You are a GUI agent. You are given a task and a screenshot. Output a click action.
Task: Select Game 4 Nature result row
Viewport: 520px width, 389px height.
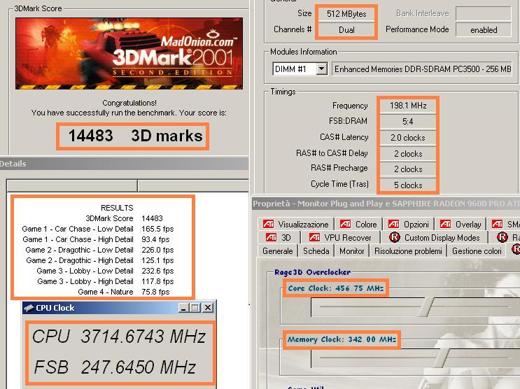pos(124,292)
